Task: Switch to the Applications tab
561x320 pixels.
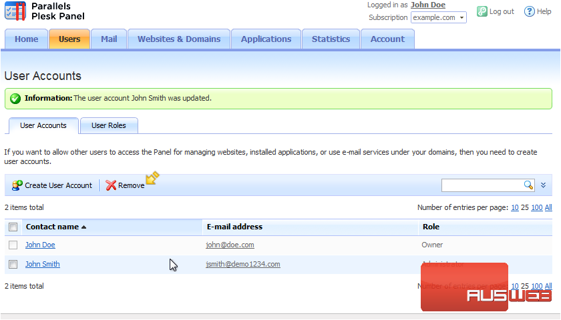Action: pos(266,39)
